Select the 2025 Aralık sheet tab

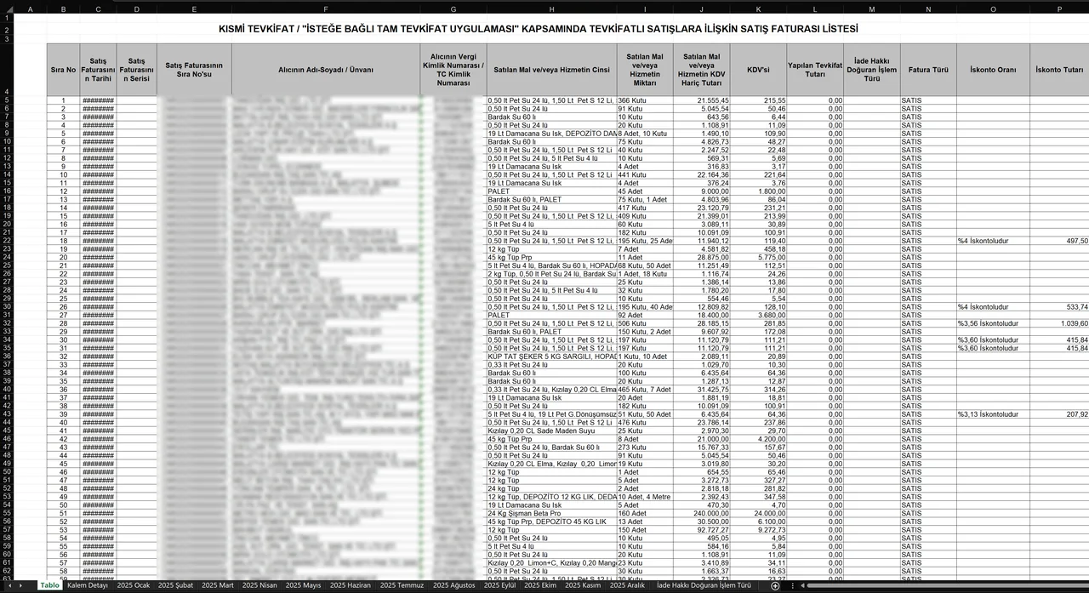(x=626, y=586)
